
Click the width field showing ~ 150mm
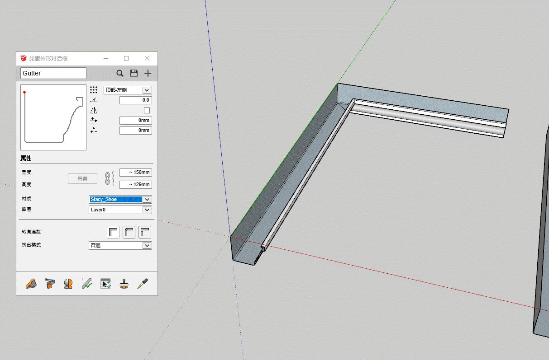point(136,173)
